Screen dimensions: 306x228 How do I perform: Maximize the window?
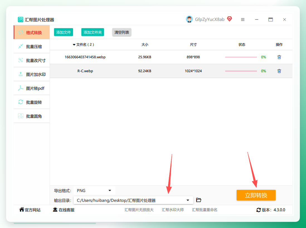pyautogui.click(x=271, y=20)
